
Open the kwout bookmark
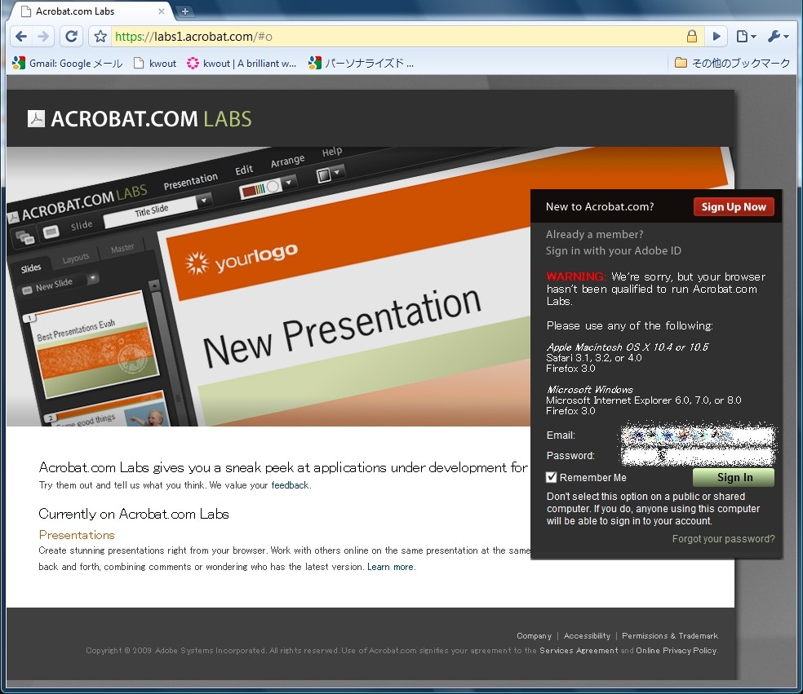click(155, 64)
